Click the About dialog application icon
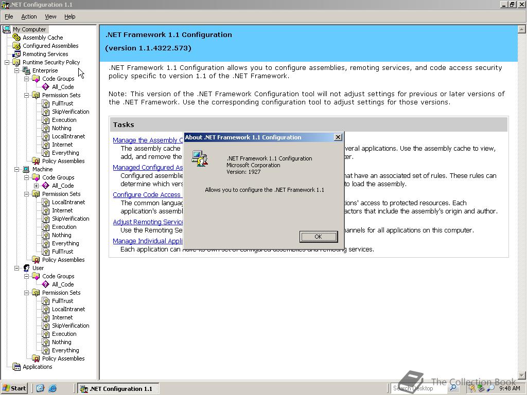The image size is (527, 395). [x=200, y=158]
